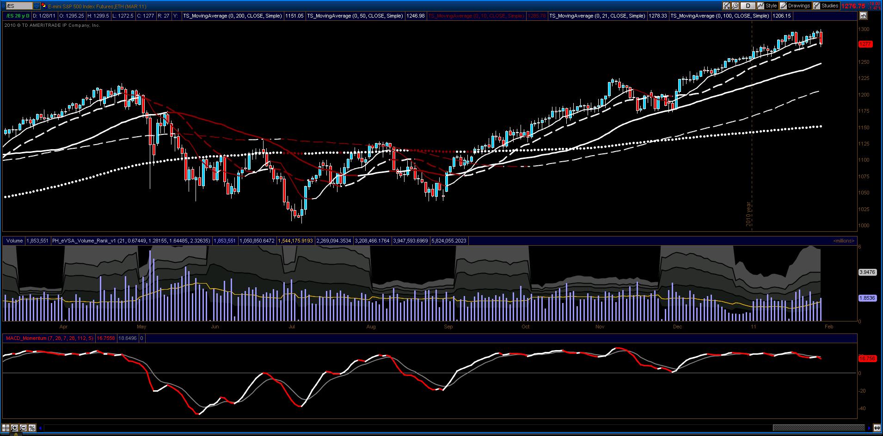The image size is (883, 436).
Task: Open the share/tools flask icon in top toolbar
Action: tap(727, 6)
